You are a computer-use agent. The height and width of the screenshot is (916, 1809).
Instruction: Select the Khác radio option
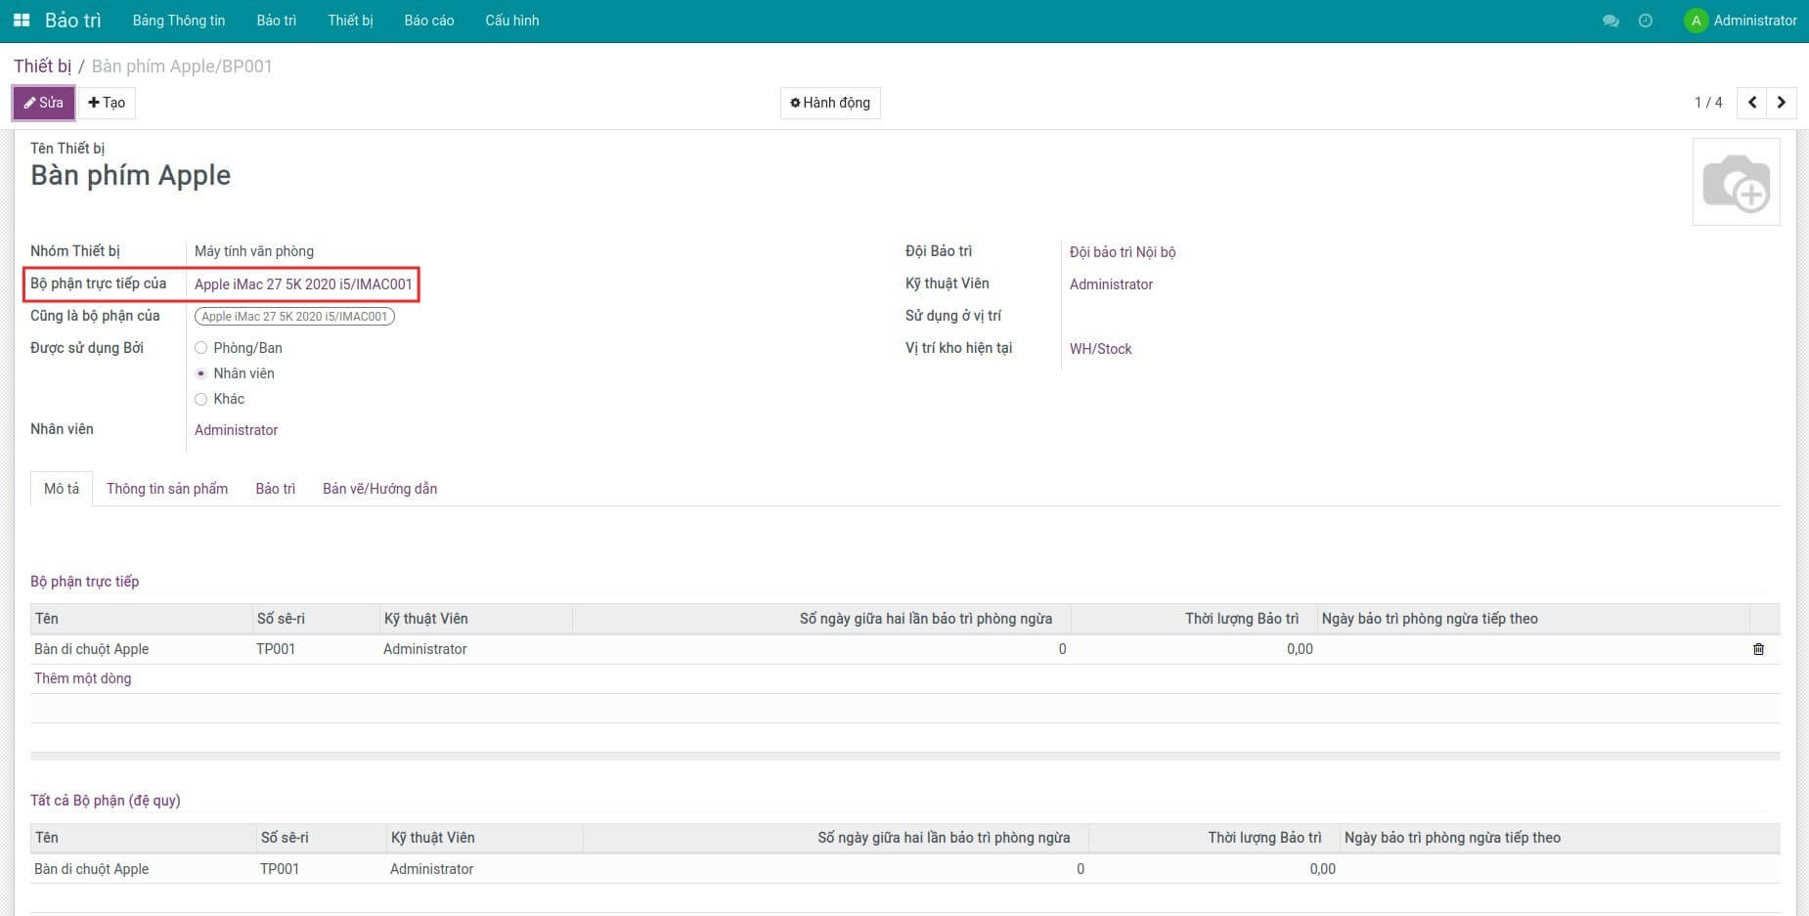pyautogui.click(x=201, y=399)
